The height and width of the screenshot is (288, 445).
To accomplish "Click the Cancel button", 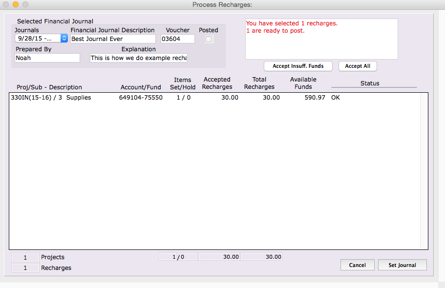I will click(x=357, y=265).
